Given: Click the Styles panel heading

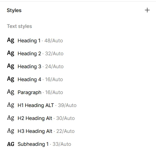Looking at the screenshot, I should (x=14, y=10).
